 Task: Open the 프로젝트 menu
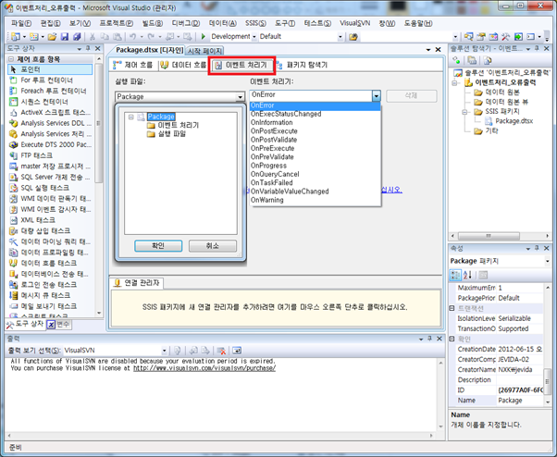click(117, 23)
